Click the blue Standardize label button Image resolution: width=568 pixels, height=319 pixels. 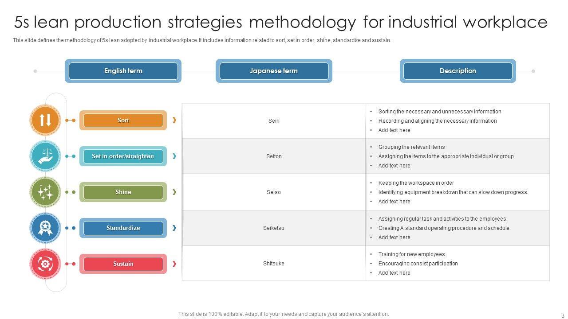(123, 228)
